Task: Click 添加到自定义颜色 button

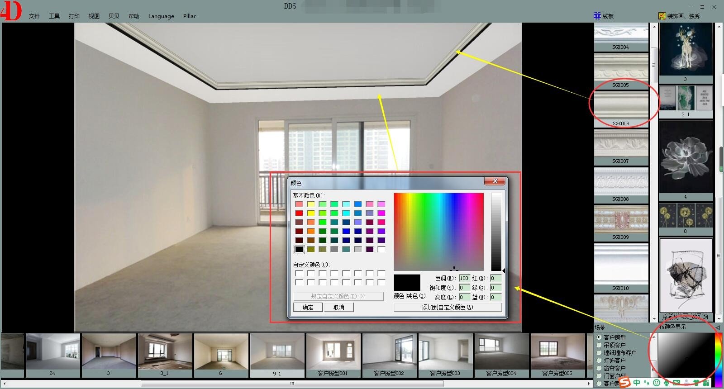Action: coord(448,307)
